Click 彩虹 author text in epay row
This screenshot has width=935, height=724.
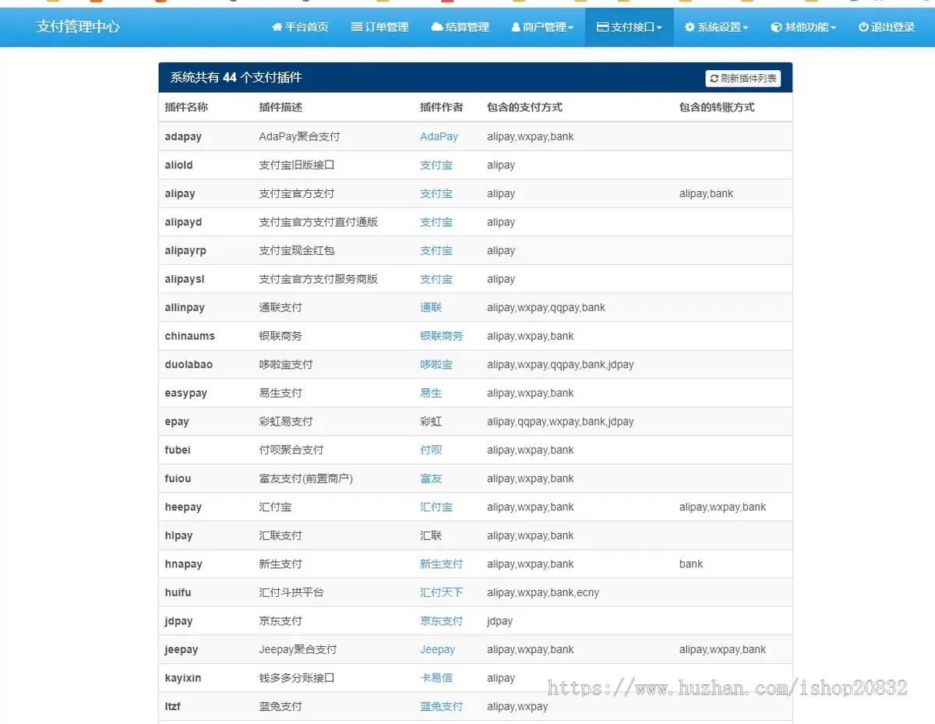pos(431,422)
